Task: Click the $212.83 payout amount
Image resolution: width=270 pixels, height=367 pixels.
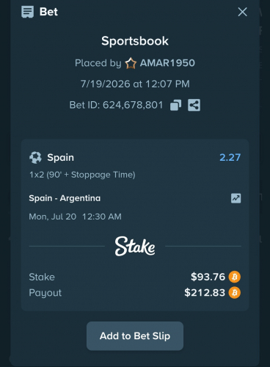Action: [205, 293]
